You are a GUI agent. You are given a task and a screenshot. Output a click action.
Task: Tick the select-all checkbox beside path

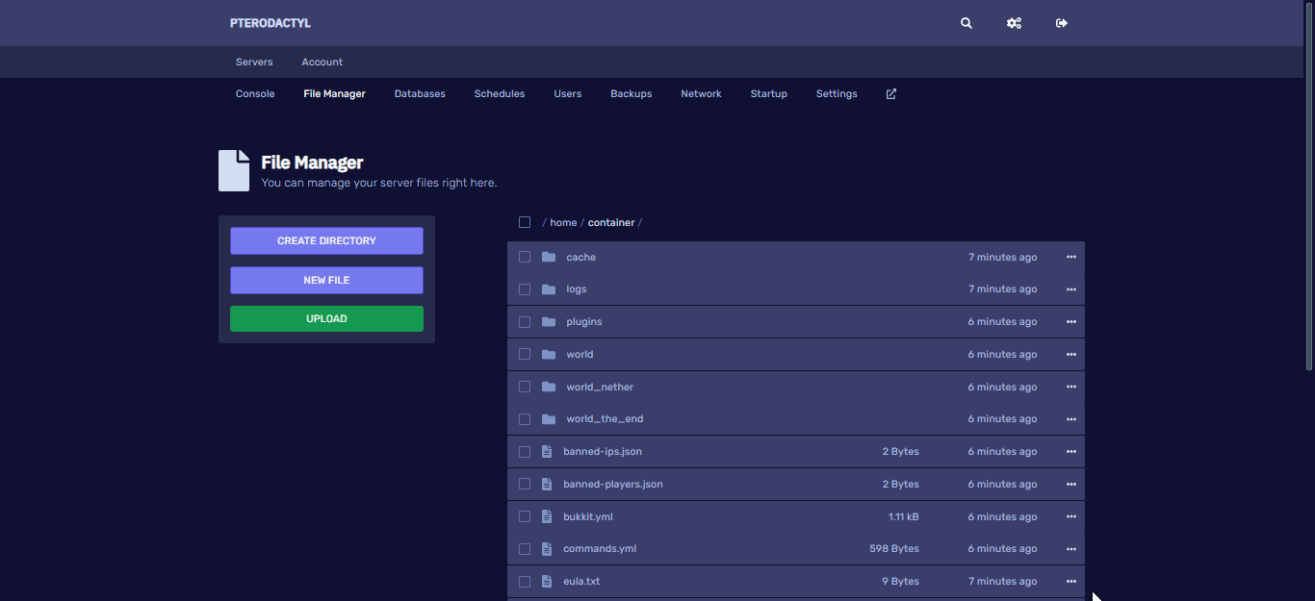click(x=525, y=222)
